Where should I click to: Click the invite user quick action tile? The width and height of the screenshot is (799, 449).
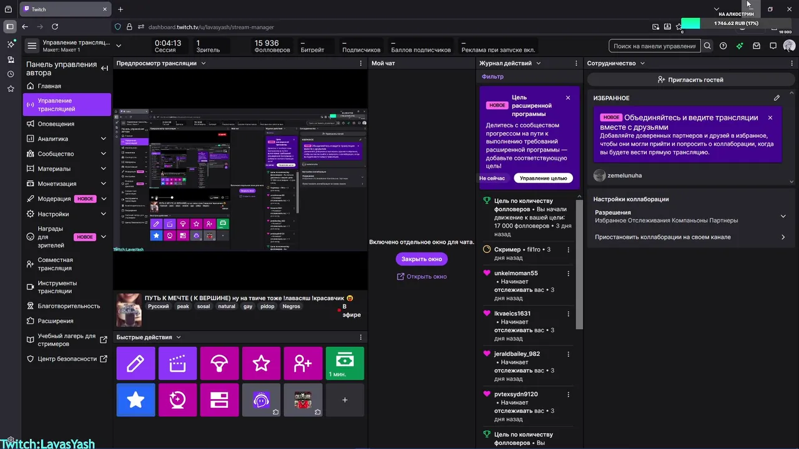click(303, 364)
